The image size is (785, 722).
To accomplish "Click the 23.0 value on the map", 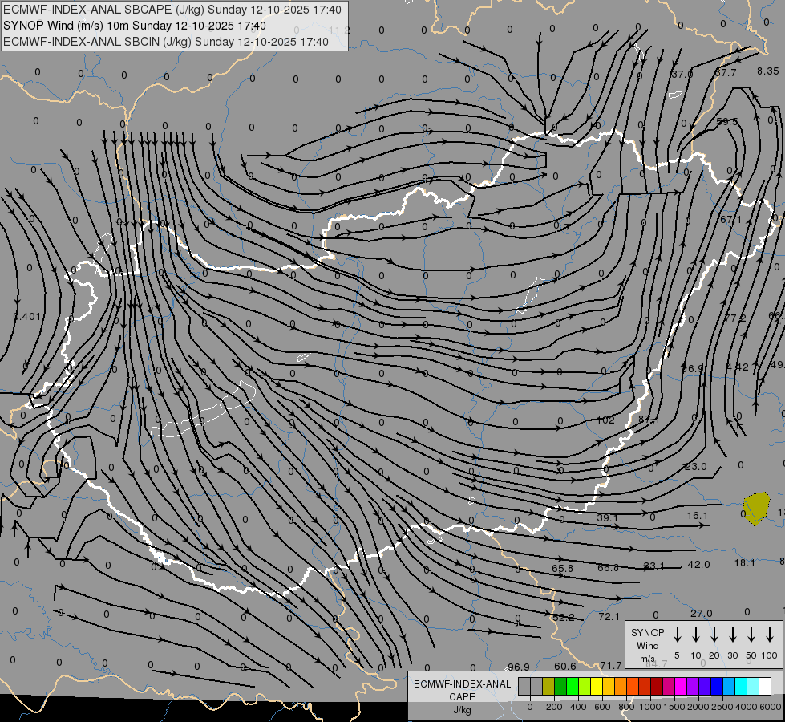I will (x=696, y=466).
